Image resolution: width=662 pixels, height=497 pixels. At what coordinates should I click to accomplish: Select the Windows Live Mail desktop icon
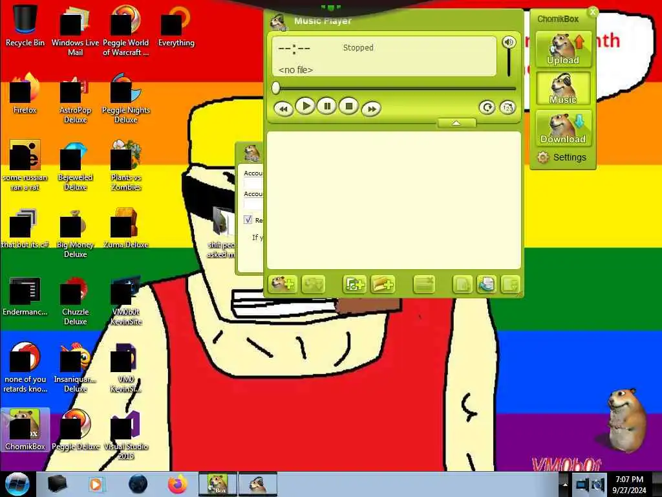tap(75, 30)
